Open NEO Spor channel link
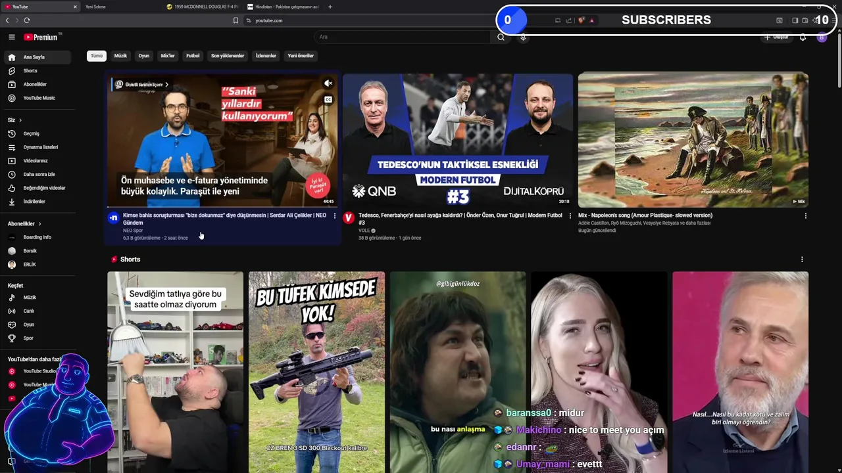The height and width of the screenshot is (473, 842). [133, 231]
